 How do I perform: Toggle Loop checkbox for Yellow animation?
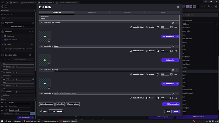pos(171,27)
